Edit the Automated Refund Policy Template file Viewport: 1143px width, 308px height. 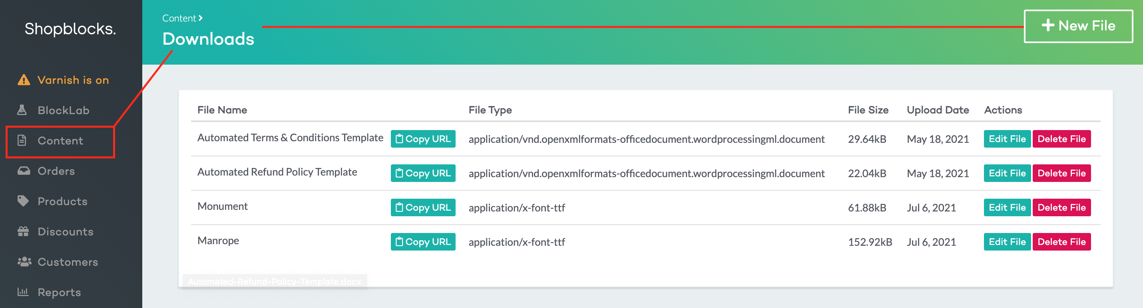coord(1007,173)
